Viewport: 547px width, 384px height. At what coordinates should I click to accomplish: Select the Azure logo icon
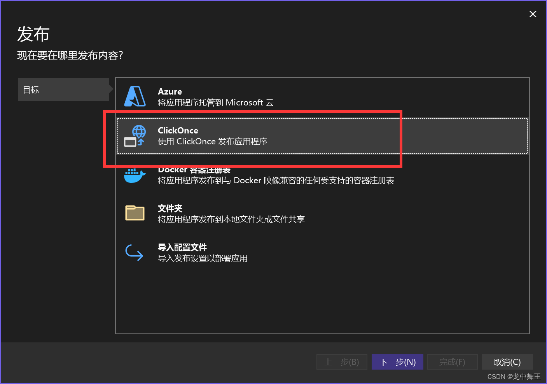pos(135,96)
